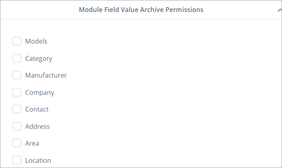Viewport: 282px width, 168px height.
Task: Tick the Category checkbox
Action: [x=17, y=58]
